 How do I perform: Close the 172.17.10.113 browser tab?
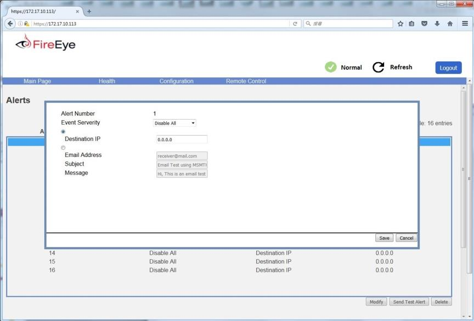[77, 12]
